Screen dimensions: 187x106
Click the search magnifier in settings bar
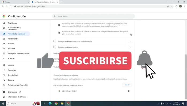(55, 16)
